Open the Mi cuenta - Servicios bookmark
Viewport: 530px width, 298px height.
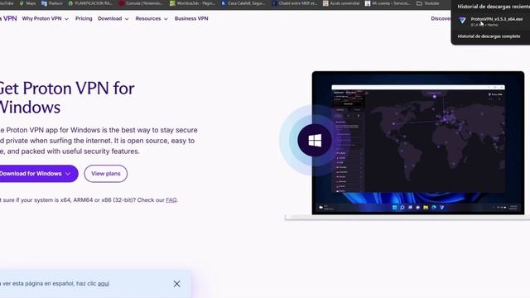(x=388, y=3)
